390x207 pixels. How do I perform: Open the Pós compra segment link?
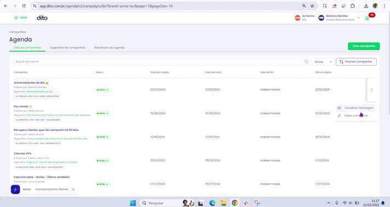59,115
